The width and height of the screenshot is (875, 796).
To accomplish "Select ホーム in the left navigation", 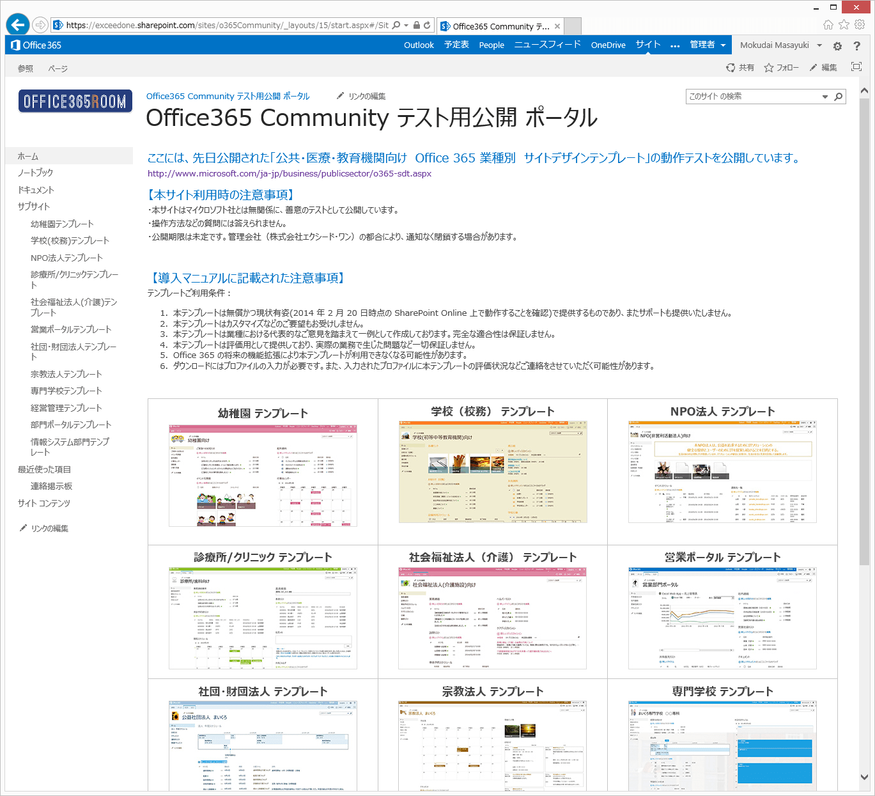I will tap(69, 156).
